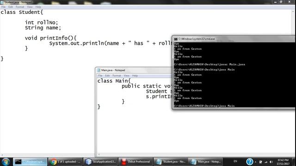Click the blue help question mark tray icon
This screenshot has height=166, width=296.
pos(250,162)
